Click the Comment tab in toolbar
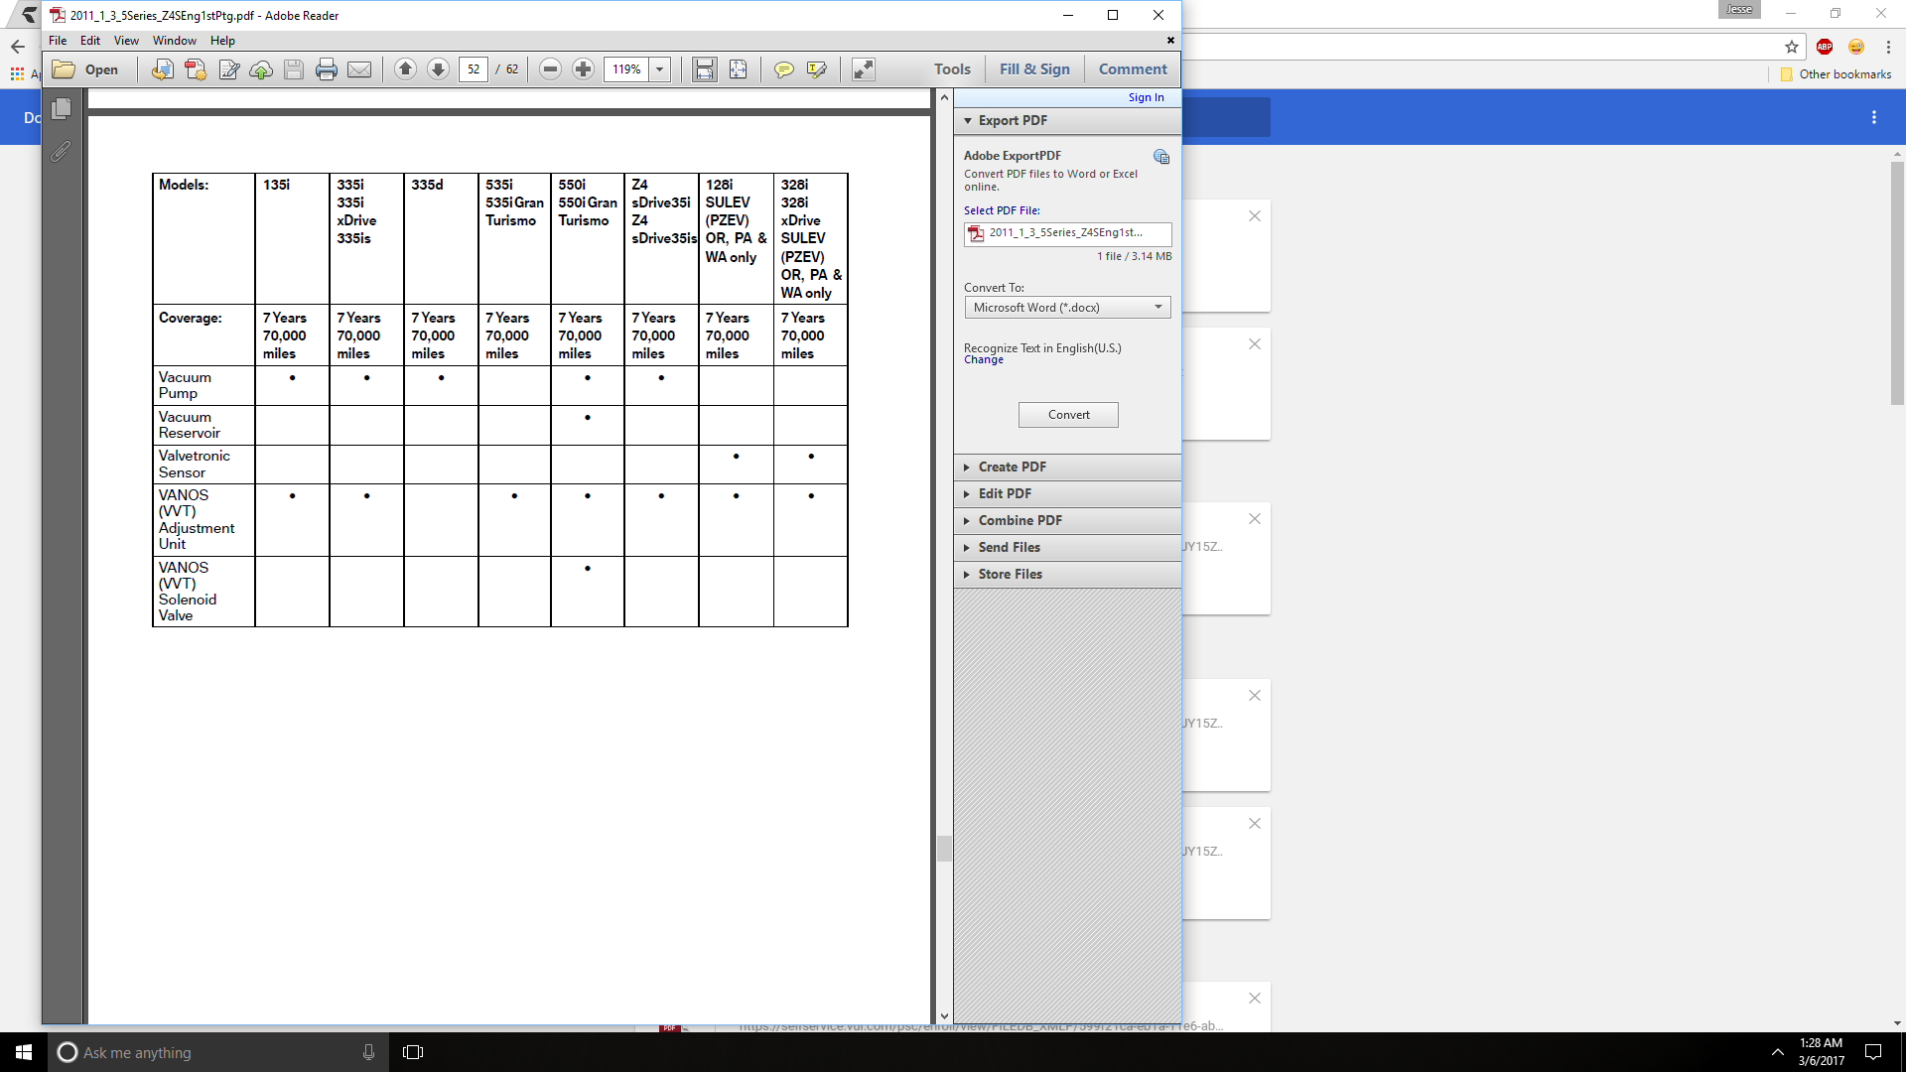The image size is (1906, 1072). coord(1130,69)
